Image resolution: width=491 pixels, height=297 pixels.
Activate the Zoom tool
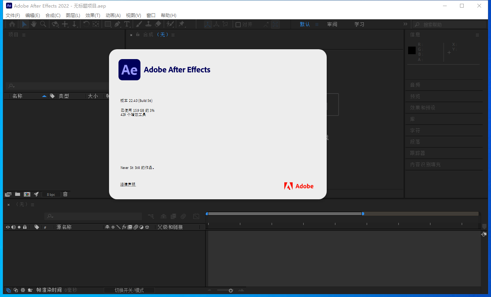pos(43,24)
